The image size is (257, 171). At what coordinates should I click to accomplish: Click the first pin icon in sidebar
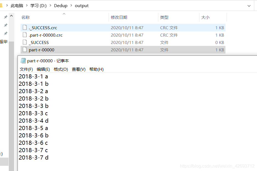pos(6,17)
